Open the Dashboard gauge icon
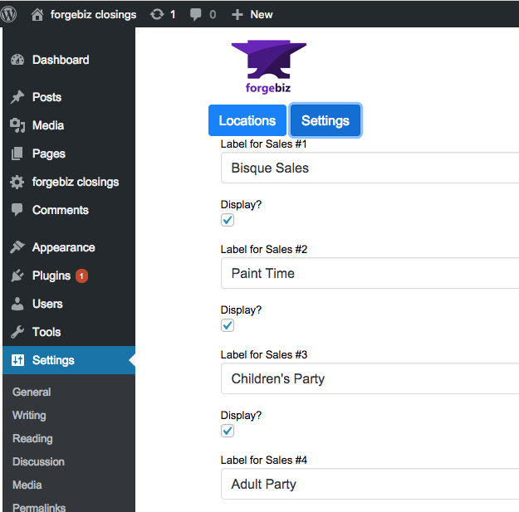Screen dimensions: 519x512 (x=17, y=60)
